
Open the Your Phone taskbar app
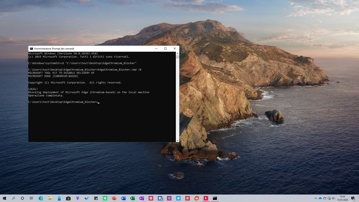(x=59, y=198)
